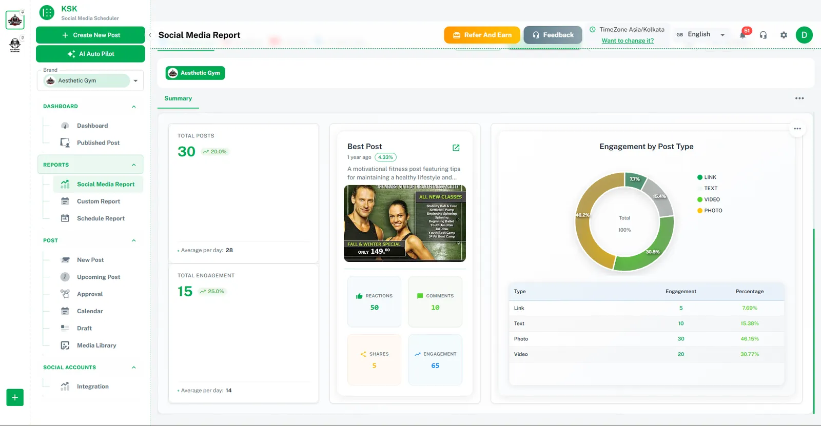The height and width of the screenshot is (426, 821).
Task: Select the first brand logo in left rail
Action: click(15, 20)
